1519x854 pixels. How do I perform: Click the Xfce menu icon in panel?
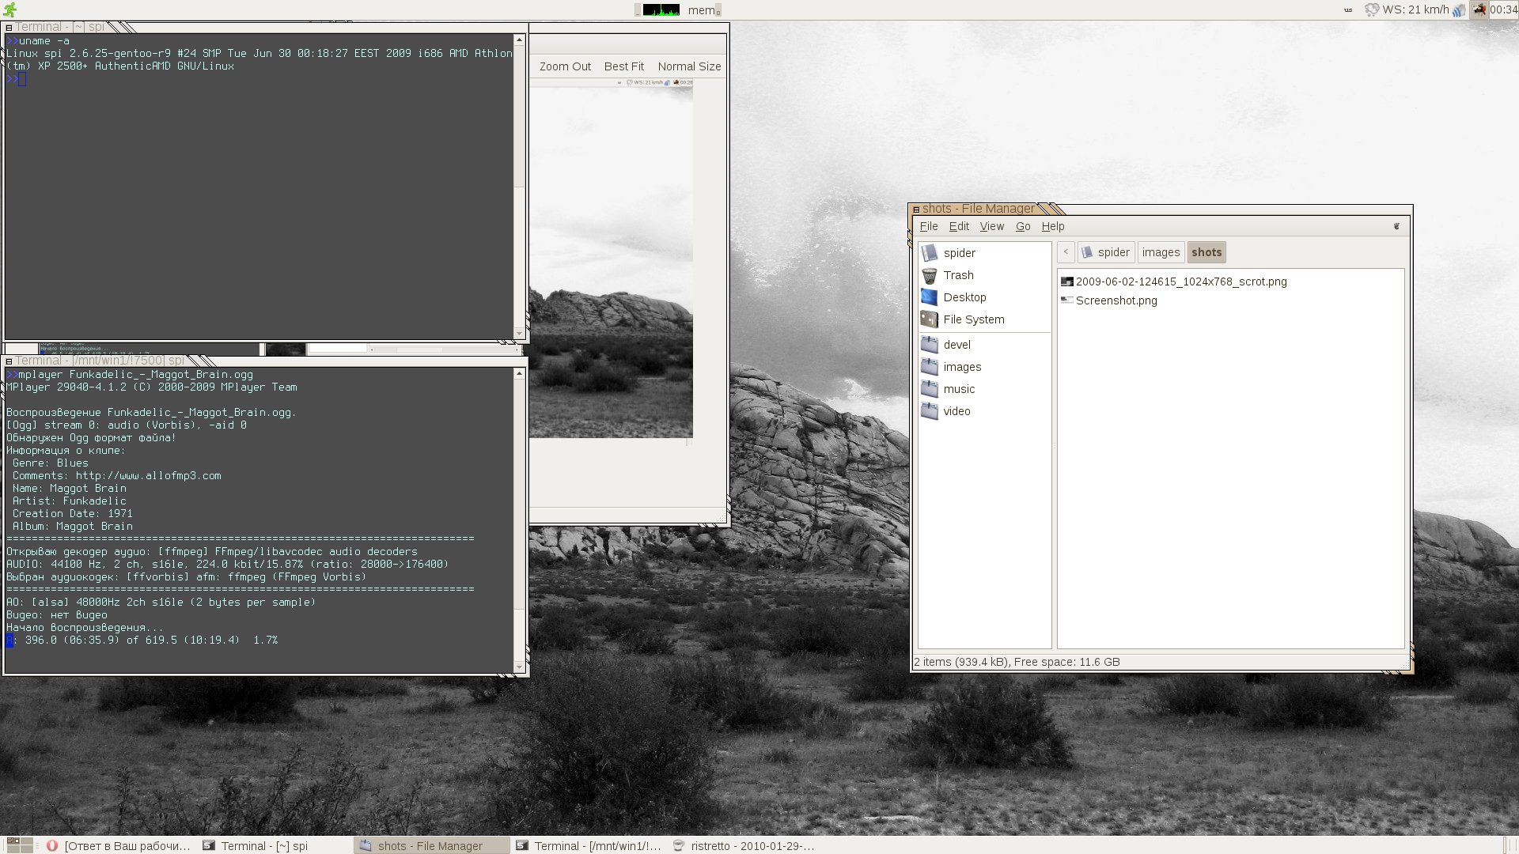pos(9,9)
